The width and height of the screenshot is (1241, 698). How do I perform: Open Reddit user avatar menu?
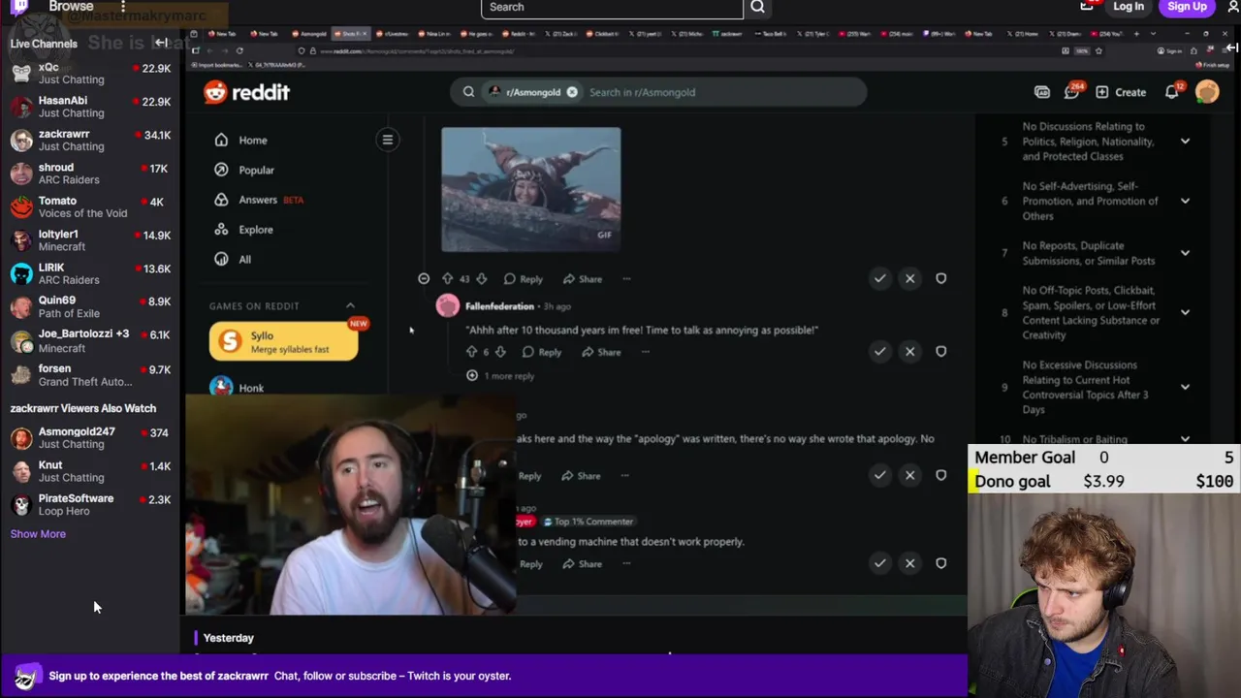(x=1207, y=92)
